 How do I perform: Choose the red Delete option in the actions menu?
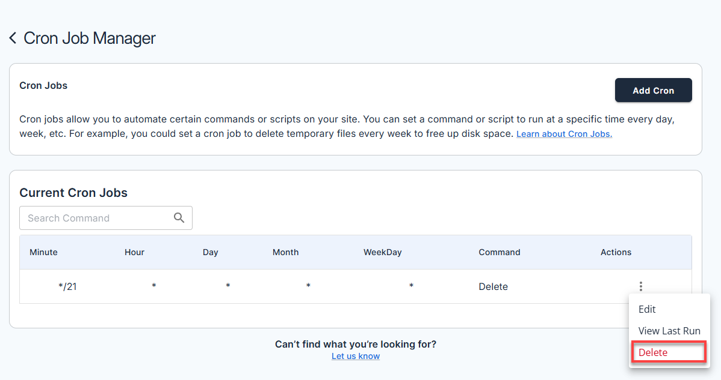[x=653, y=352]
